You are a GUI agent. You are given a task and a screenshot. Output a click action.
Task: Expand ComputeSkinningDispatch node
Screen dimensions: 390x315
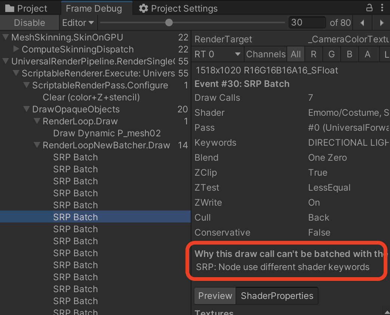(x=16, y=49)
